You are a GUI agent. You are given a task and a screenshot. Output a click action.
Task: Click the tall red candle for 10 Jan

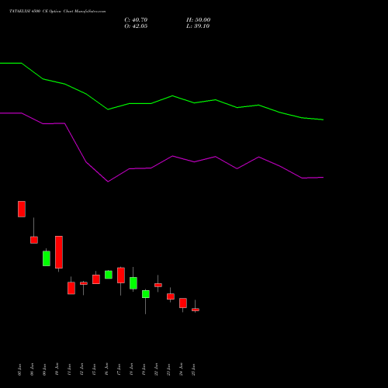point(59,252)
